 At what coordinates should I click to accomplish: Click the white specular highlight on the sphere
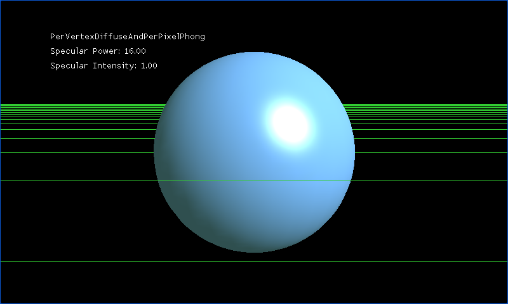[x=290, y=124]
